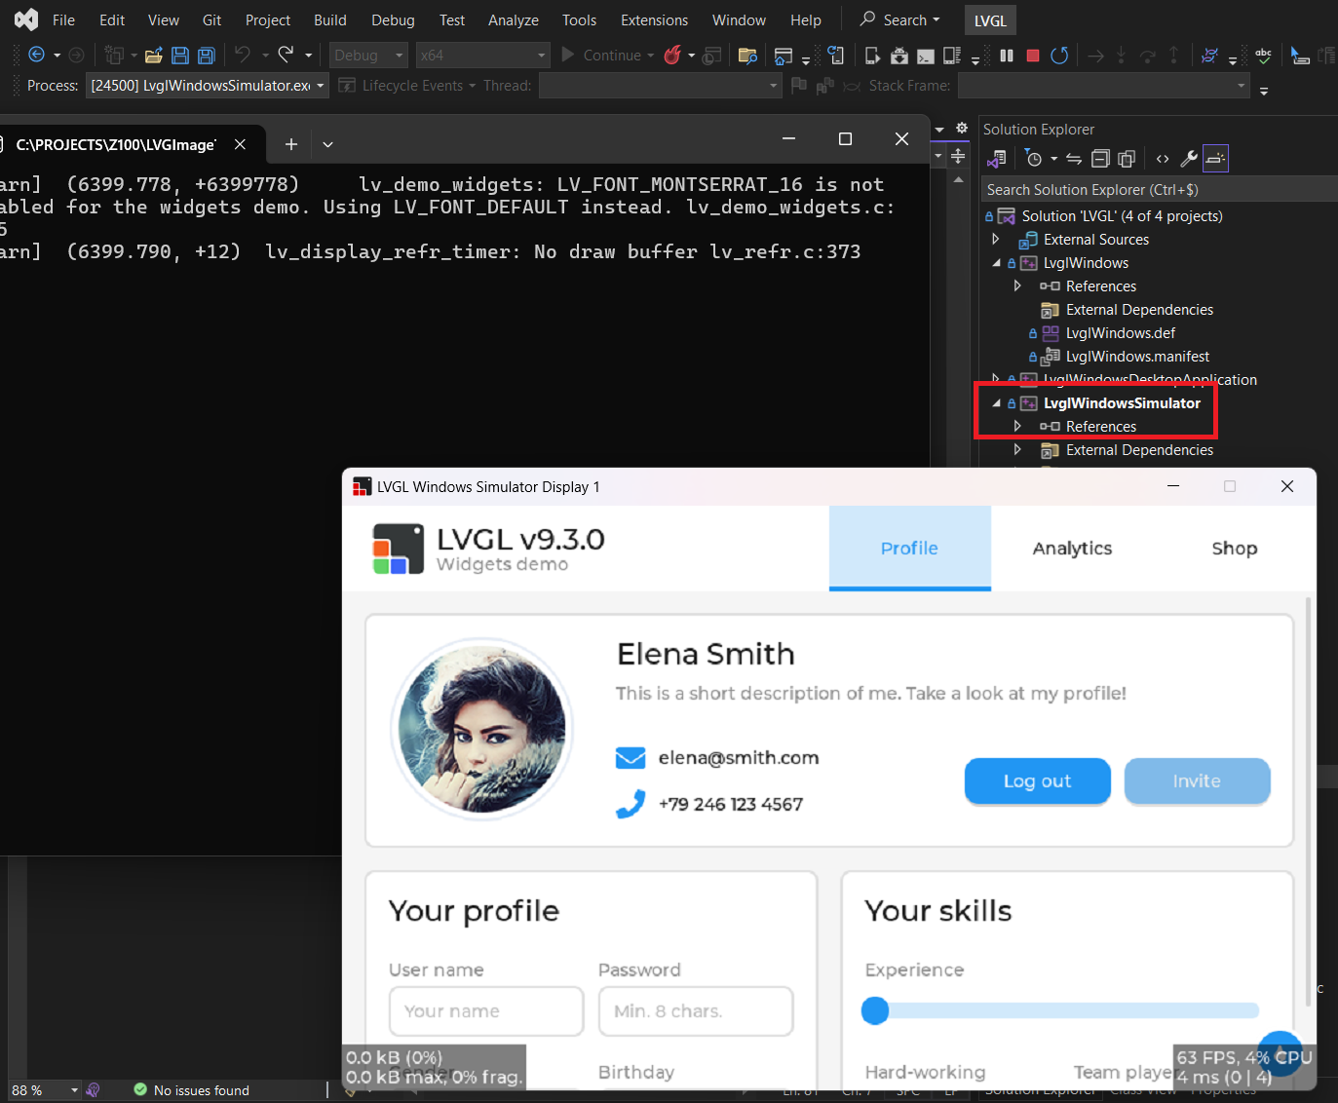This screenshot has width=1338, height=1103.
Task: Click the Pending Changes Filter clock icon
Action: pyautogui.click(x=1035, y=159)
